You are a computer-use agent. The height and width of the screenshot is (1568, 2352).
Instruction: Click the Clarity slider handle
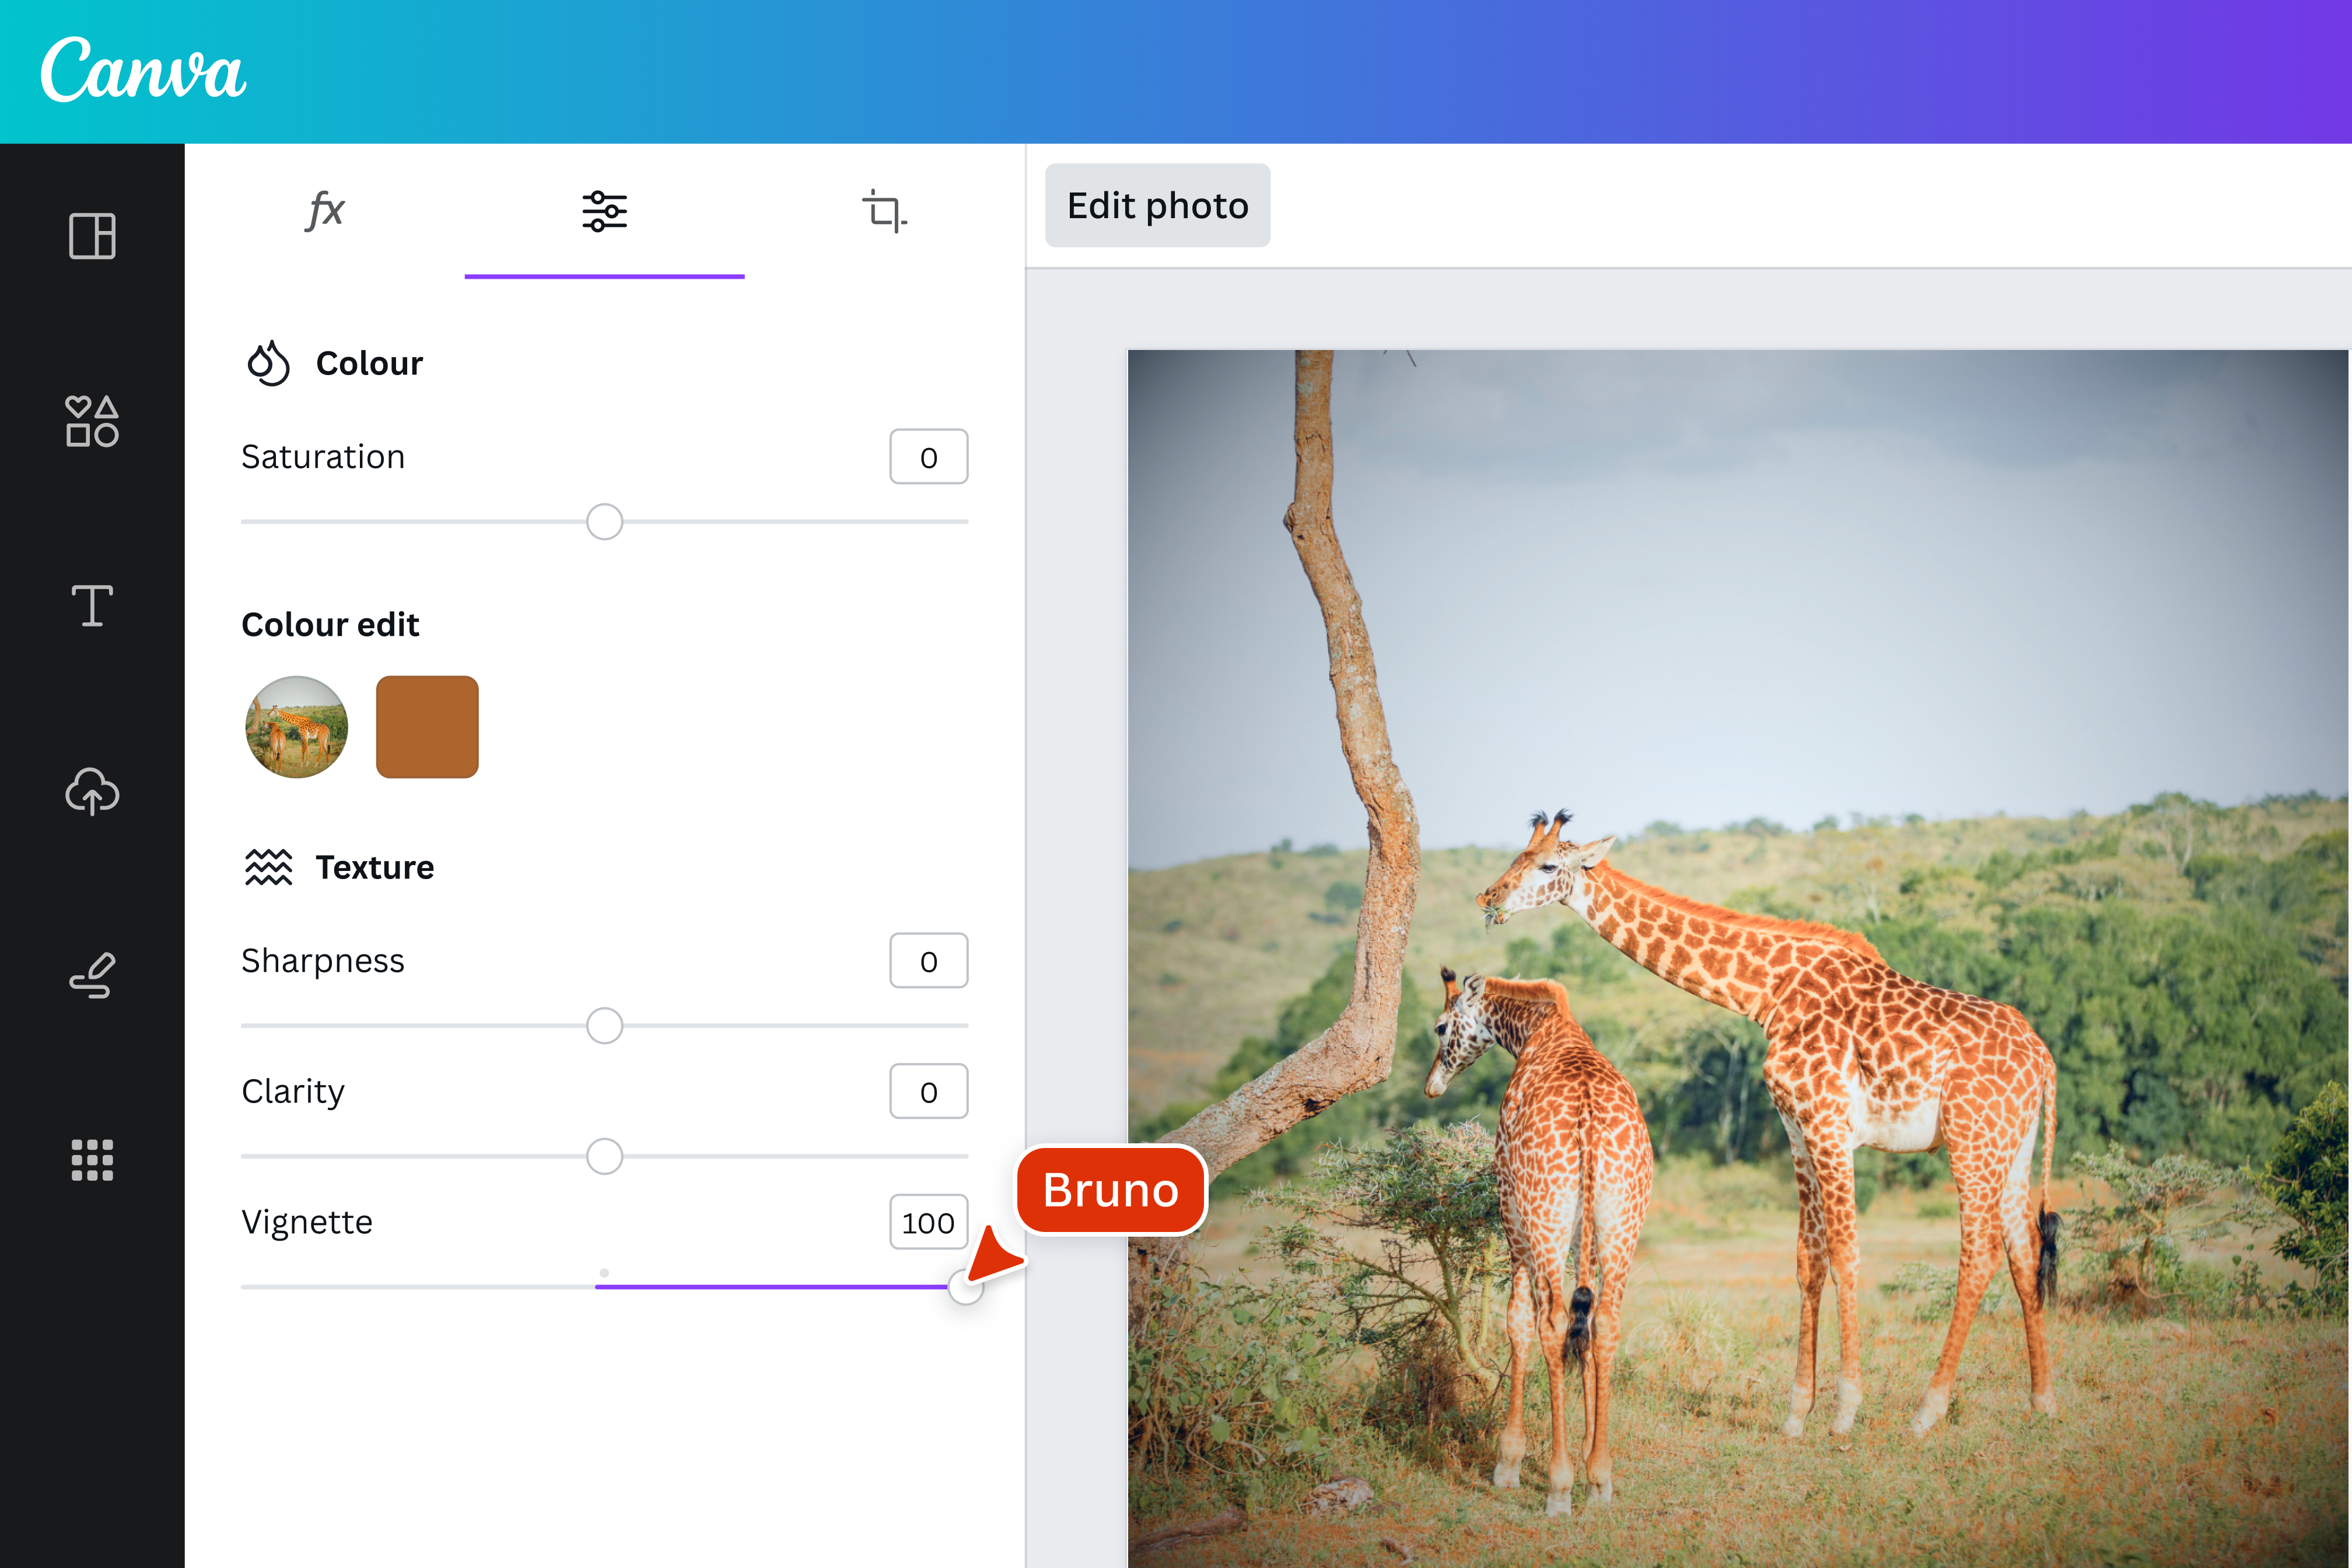tap(604, 1156)
